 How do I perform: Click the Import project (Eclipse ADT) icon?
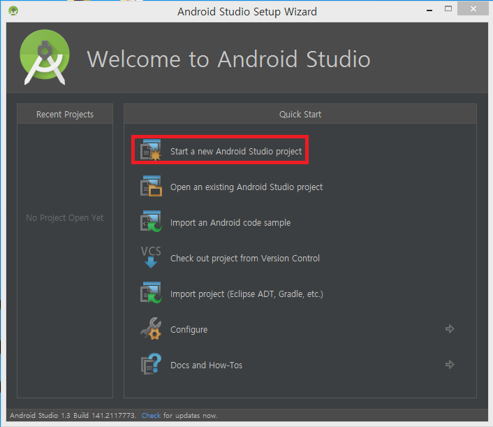click(x=151, y=293)
